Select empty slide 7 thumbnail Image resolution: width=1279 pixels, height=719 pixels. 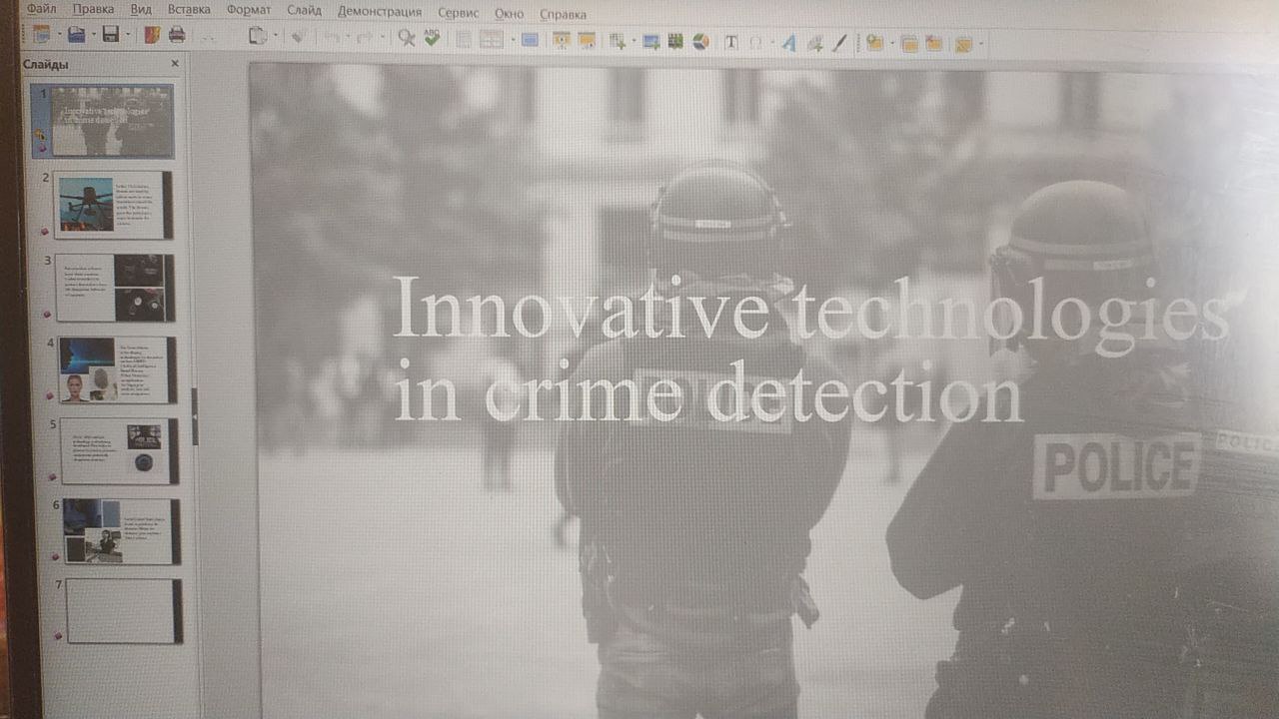click(124, 611)
